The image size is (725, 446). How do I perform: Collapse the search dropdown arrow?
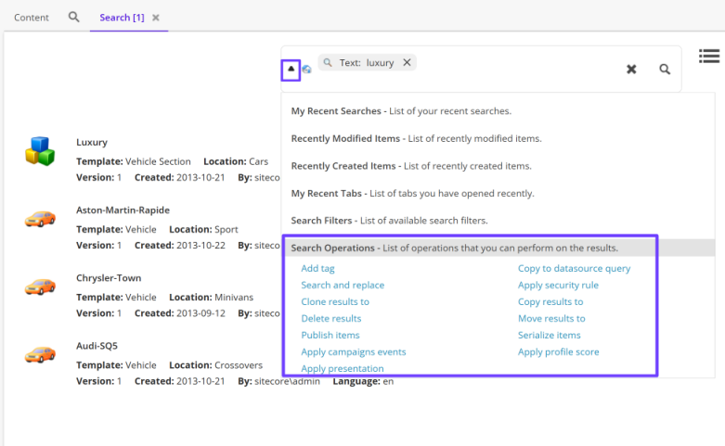291,70
